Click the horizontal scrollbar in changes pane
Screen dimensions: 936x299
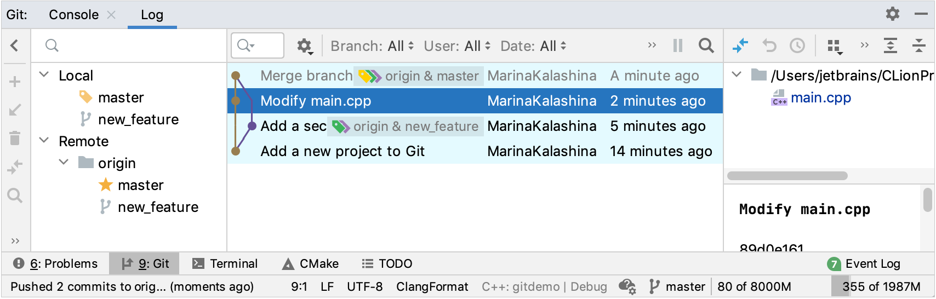tap(787, 176)
